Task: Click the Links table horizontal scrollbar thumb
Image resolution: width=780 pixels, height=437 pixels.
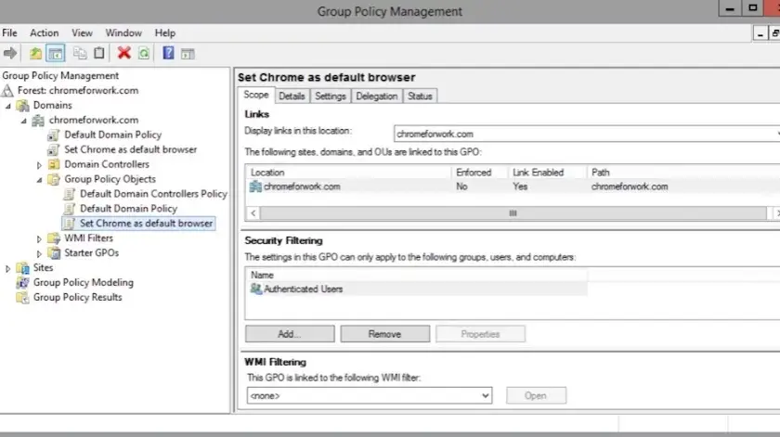Action: point(513,213)
